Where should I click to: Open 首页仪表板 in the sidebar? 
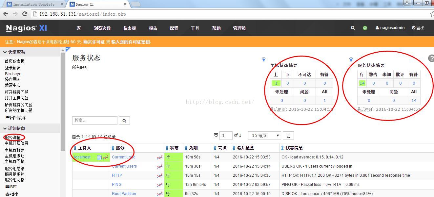point(14,61)
